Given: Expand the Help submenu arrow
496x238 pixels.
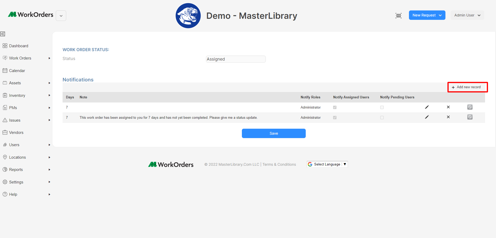Looking at the screenshot, I should [x=49, y=194].
